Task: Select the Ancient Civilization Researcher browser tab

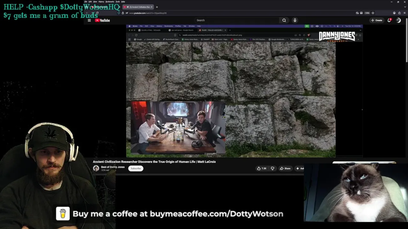Action: coord(139,7)
